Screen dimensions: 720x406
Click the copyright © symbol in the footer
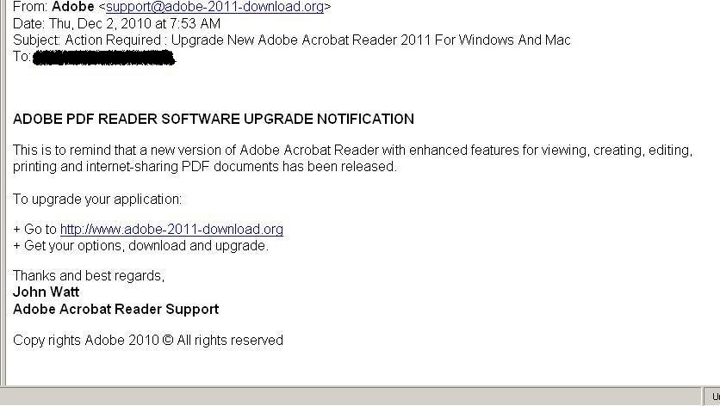(168, 340)
